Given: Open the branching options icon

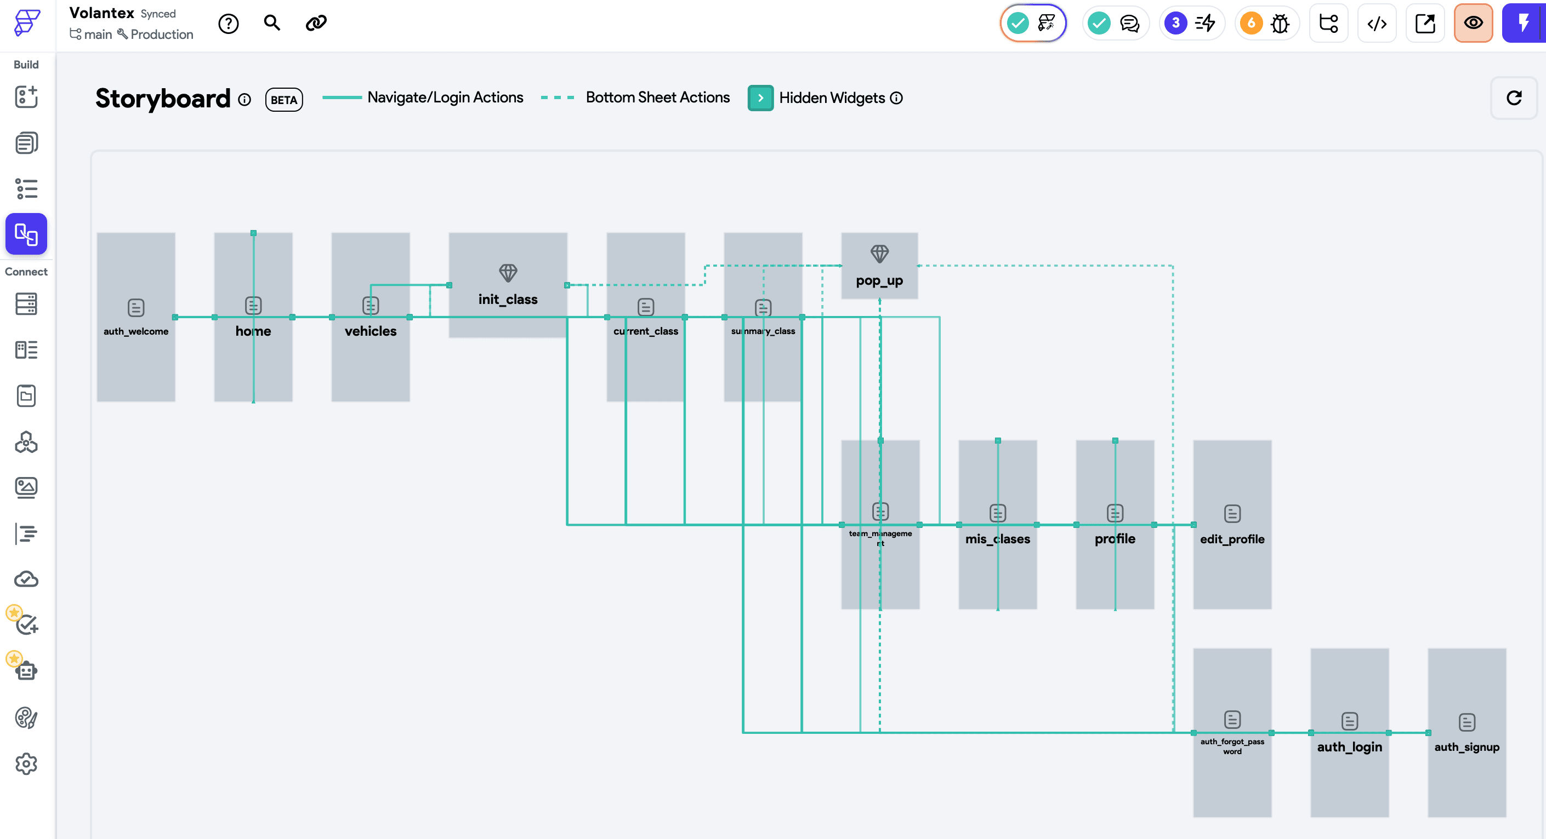Looking at the screenshot, I should tap(1328, 24).
